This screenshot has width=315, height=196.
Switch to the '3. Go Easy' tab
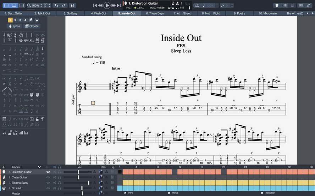click(x=70, y=13)
